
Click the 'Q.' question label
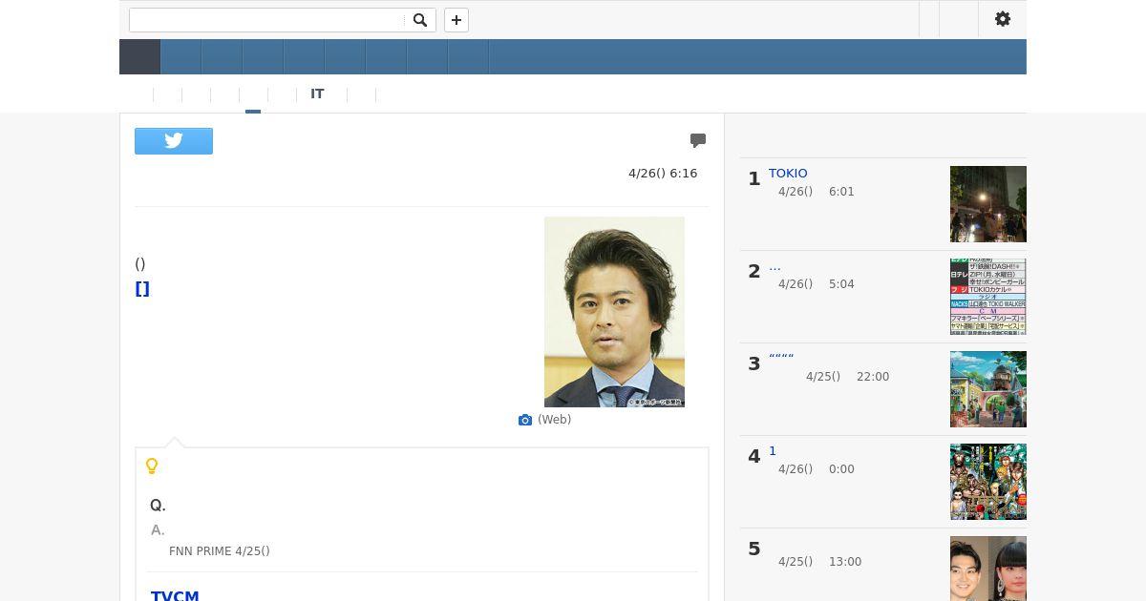pyautogui.click(x=158, y=506)
